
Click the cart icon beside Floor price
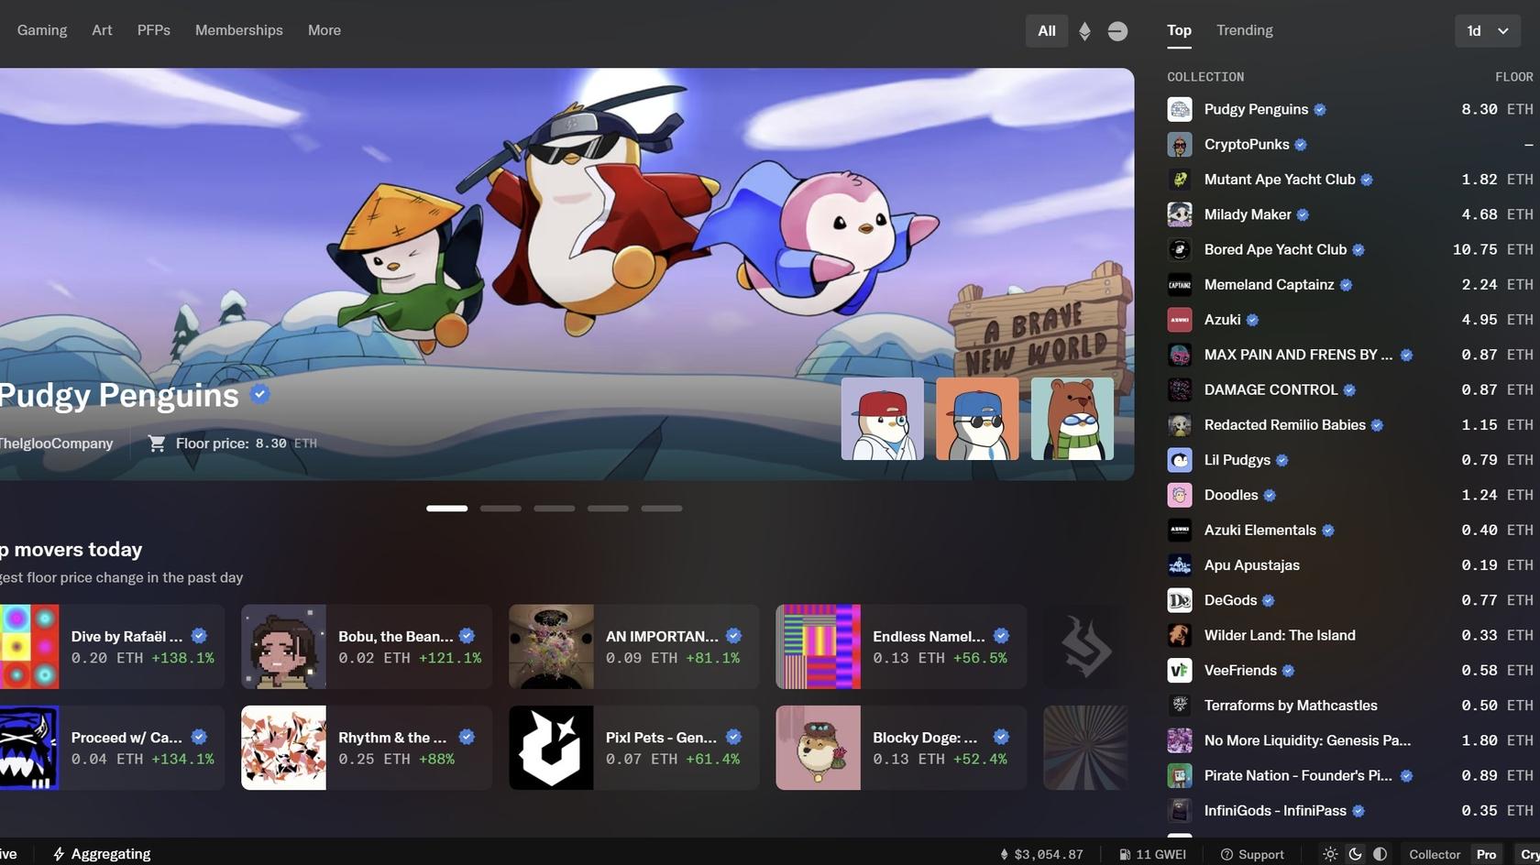click(x=157, y=443)
